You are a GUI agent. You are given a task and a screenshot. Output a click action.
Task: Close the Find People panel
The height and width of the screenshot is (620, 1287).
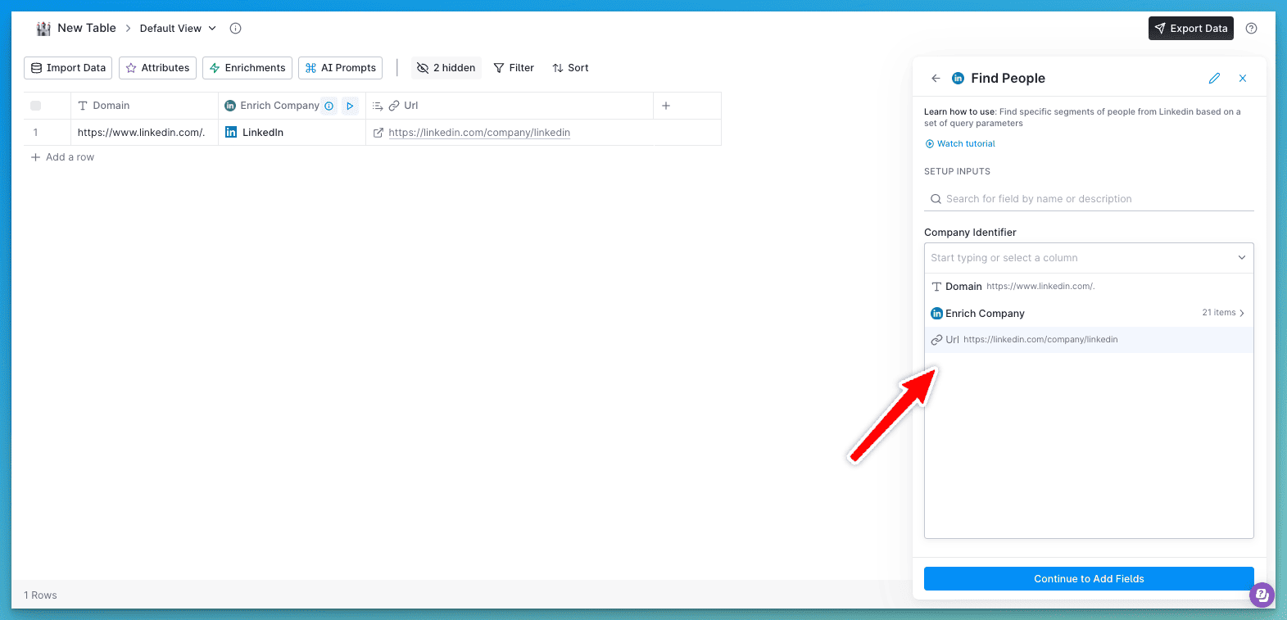coord(1243,79)
